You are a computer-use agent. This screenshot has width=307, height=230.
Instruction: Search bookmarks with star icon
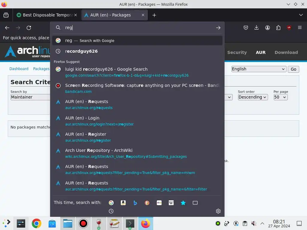(x=183, y=203)
